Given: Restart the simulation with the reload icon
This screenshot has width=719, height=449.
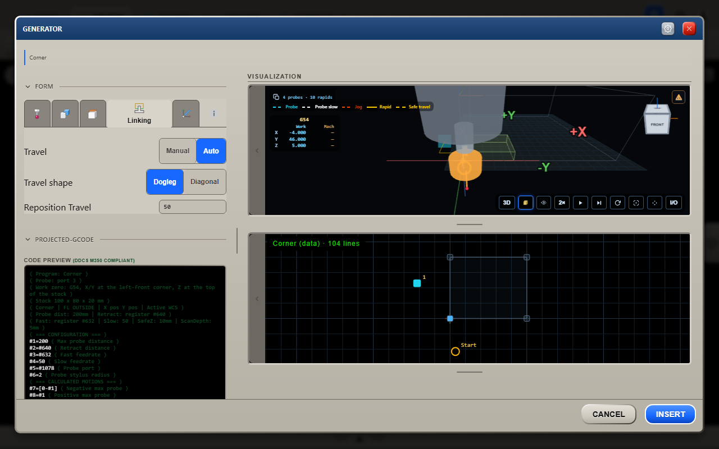Looking at the screenshot, I should coord(617,203).
